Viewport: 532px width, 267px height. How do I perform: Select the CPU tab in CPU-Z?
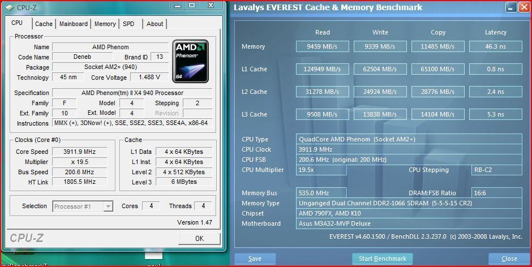pyautogui.click(x=17, y=23)
